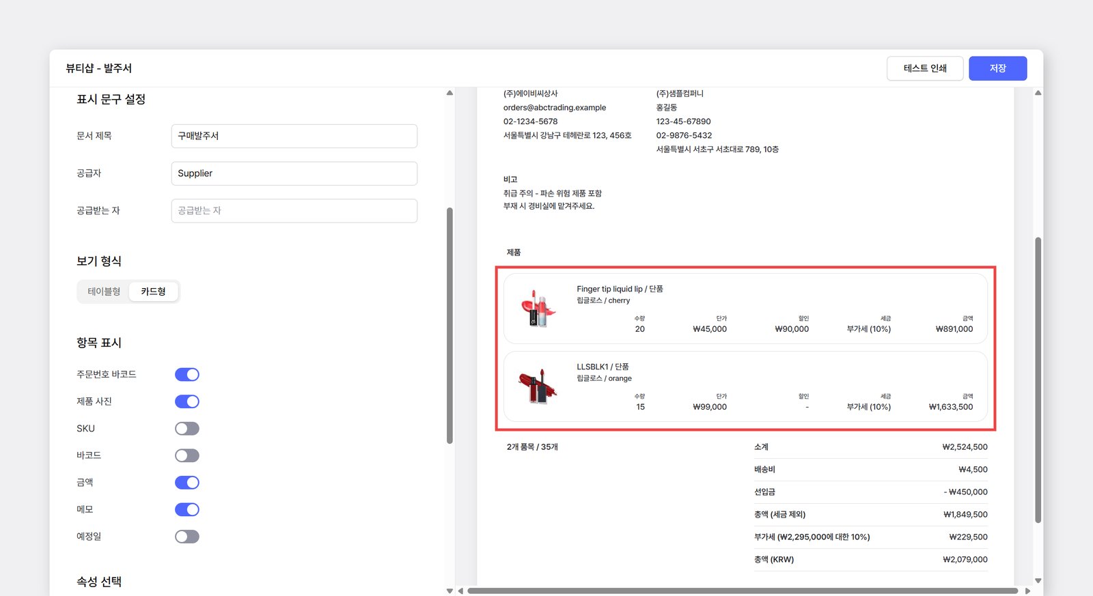The width and height of the screenshot is (1093, 596).
Task: Click the empty 공급받는 자 field
Action: click(x=294, y=210)
